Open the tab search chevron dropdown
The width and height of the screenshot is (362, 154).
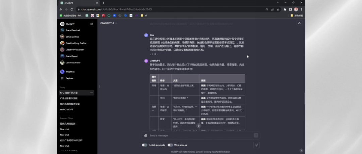[277, 3]
